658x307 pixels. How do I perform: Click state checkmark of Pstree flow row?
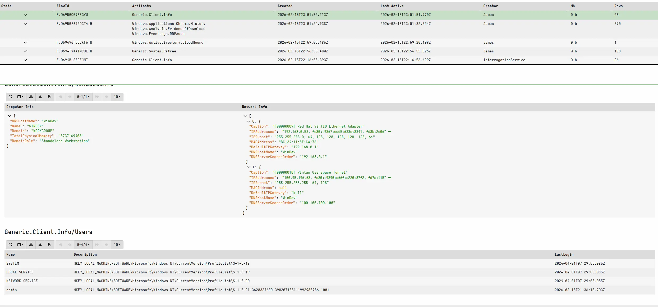pos(26,51)
